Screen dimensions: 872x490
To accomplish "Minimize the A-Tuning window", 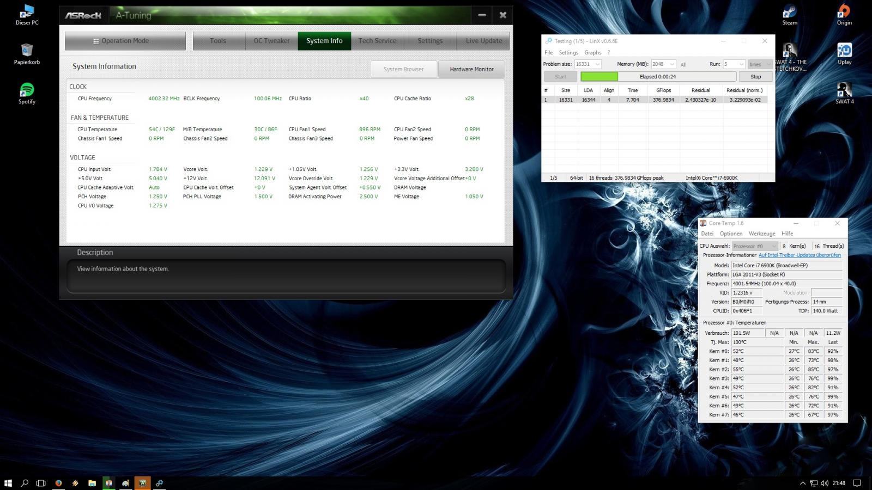I will (482, 15).
